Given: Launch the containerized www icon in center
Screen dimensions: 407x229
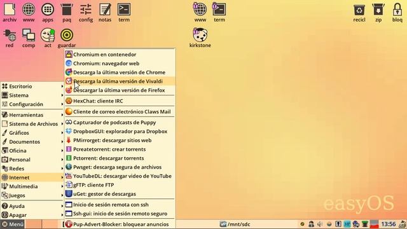Looking at the screenshot, I should 200,13.
